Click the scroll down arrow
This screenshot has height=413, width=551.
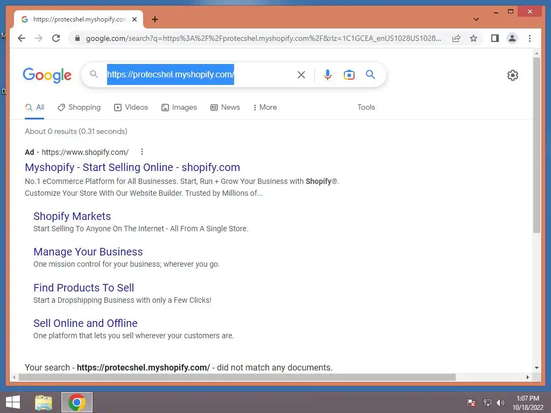pos(536,368)
